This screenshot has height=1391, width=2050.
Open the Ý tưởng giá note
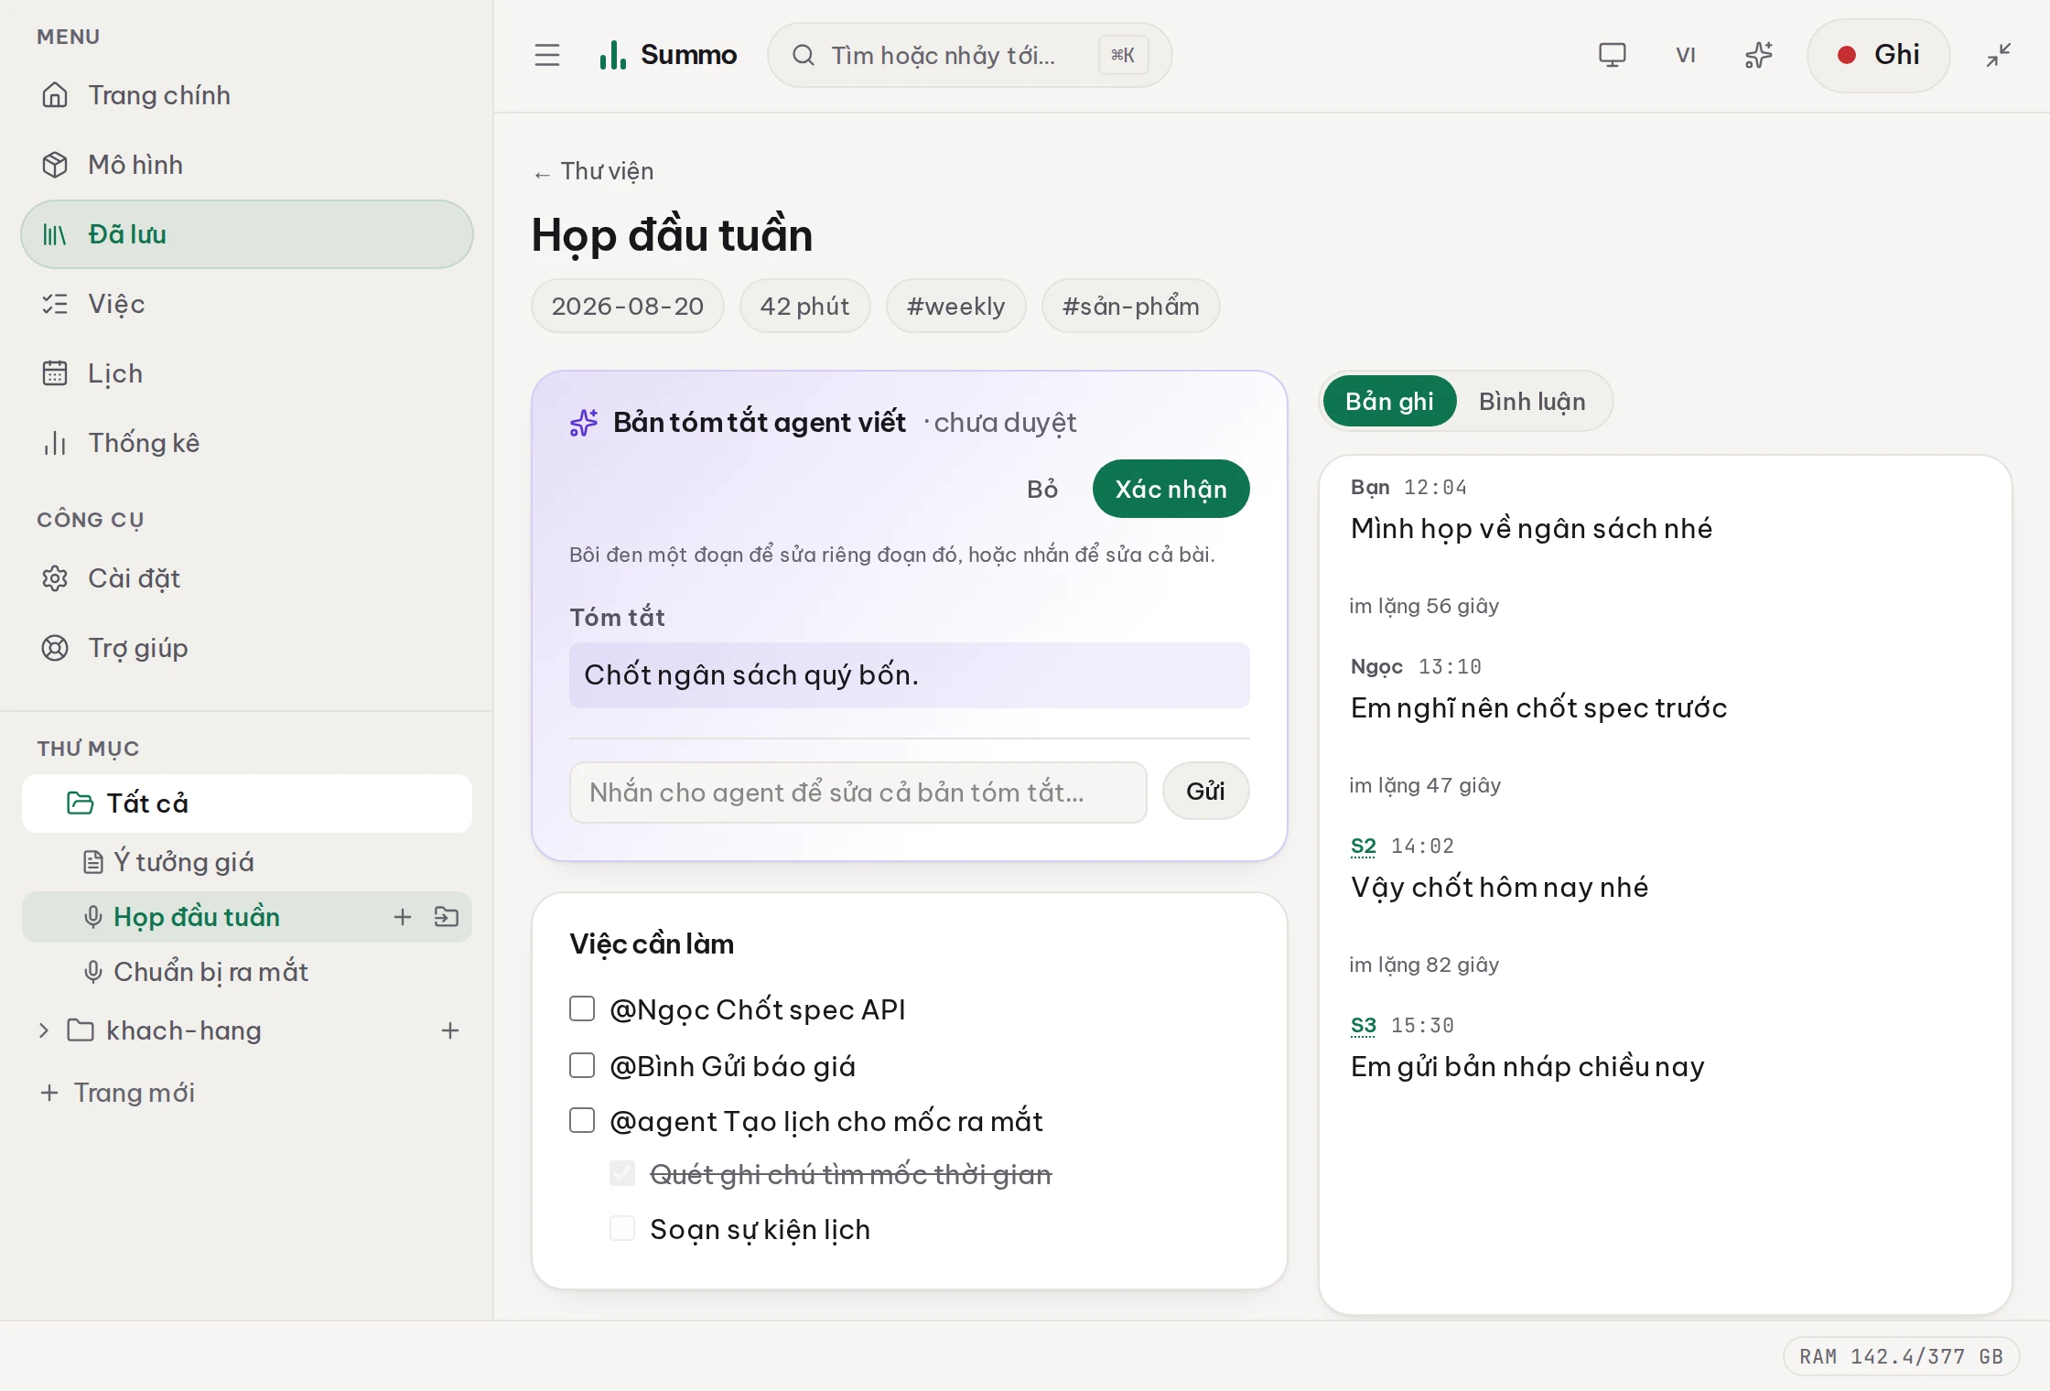247,861
